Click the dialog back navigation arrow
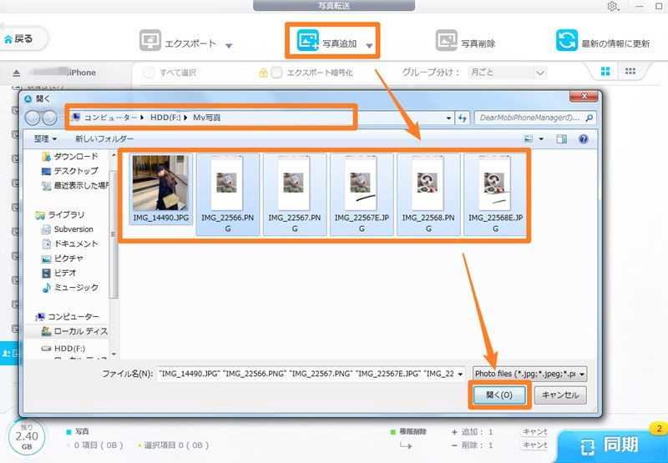 point(33,118)
